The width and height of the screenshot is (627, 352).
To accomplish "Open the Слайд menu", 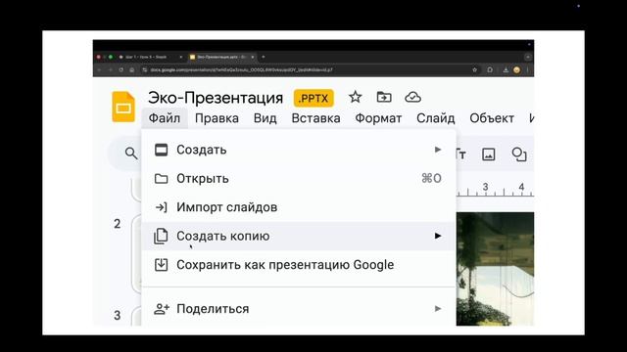I will [435, 118].
